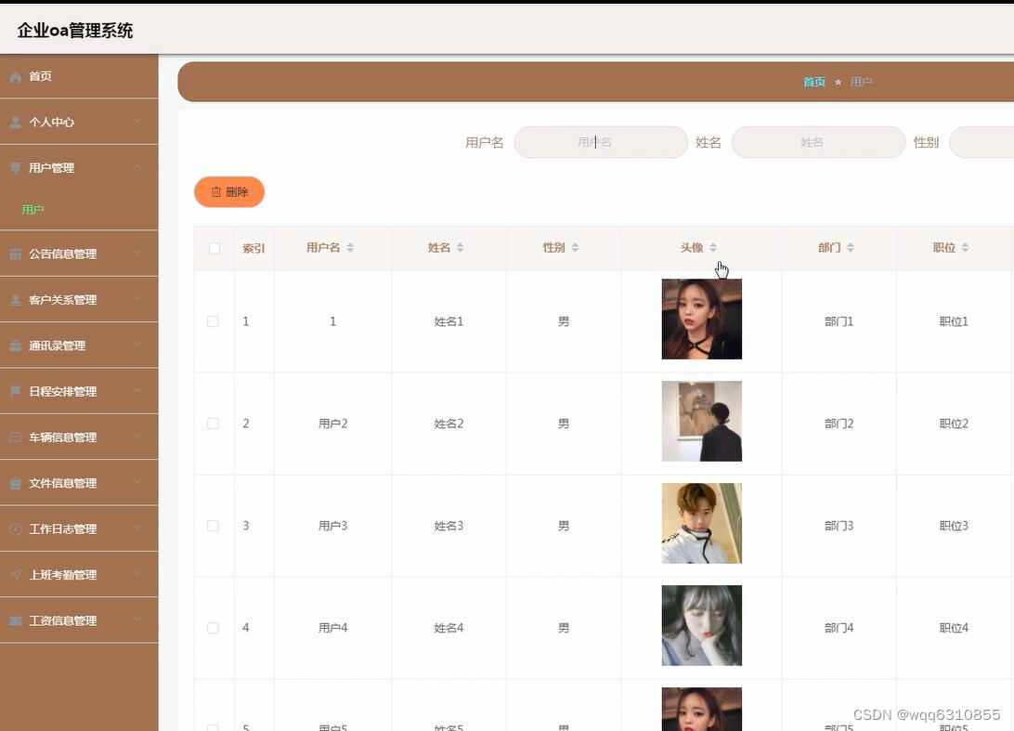The height and width of the screenshot is (731, 1014).
Task: Click the 用户名 search input field
Action: [x=601, y=142]
